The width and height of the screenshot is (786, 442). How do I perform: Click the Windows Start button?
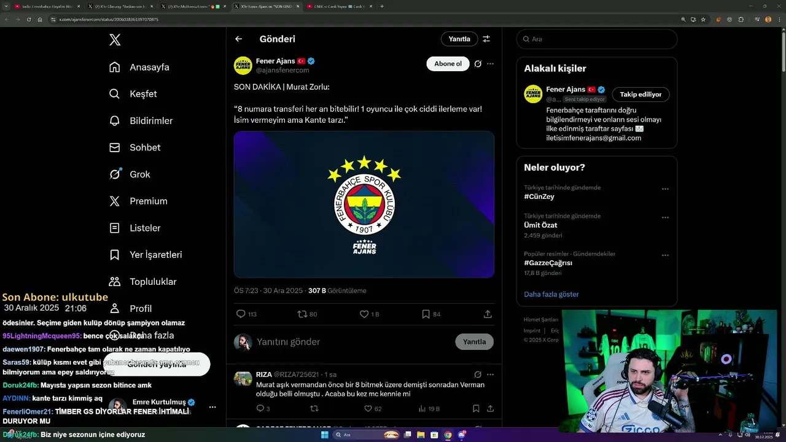coord(325,435)
